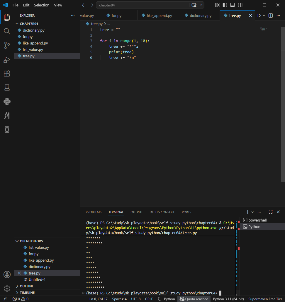
Task: Switch to the PORTS panel tab
Action: coord(186,212)
